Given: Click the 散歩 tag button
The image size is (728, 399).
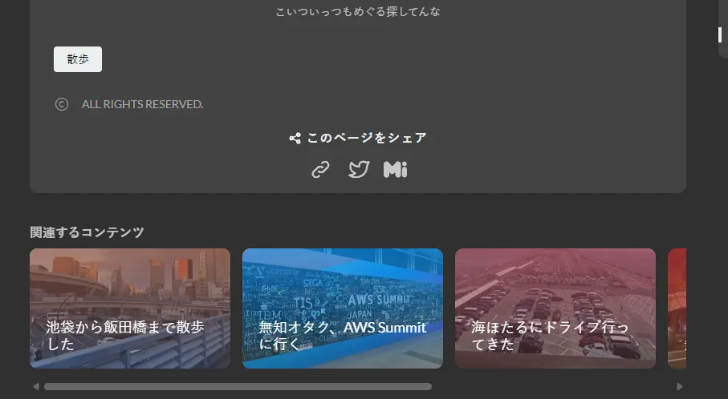Looking at the screenshot, I should tap(78, 59).
